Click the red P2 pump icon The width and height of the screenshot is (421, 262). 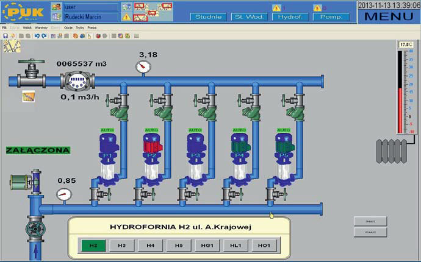(x=151, y=147)
